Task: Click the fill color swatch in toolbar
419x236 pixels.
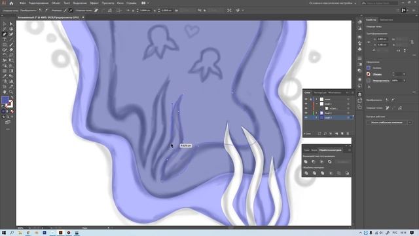Action: pyautogui.click(x=5, y=100)
